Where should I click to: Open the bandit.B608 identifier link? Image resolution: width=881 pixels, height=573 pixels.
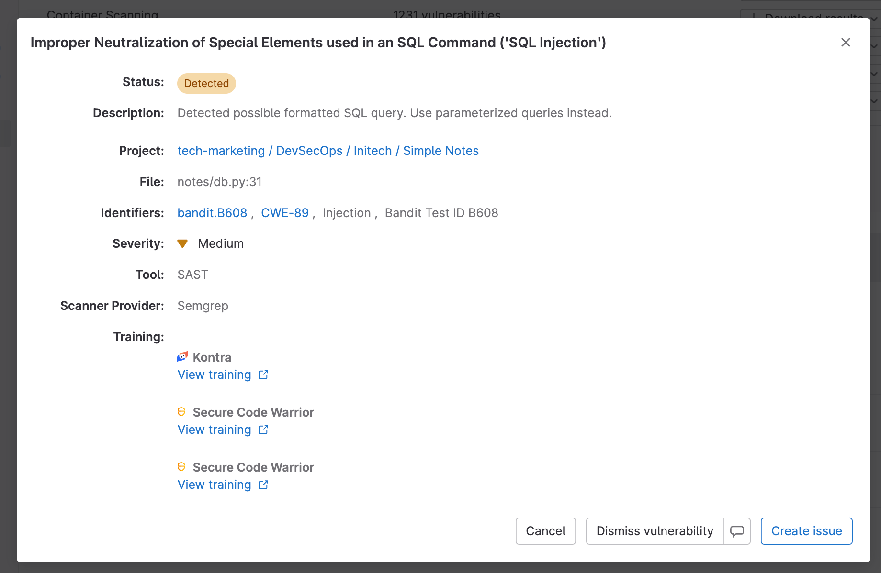point(212,213)
